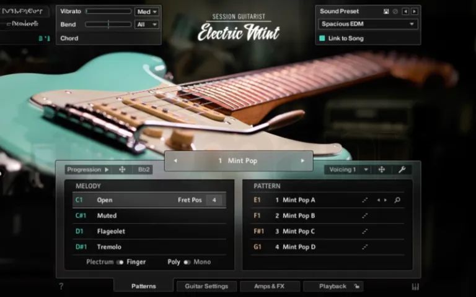
Task: Click the Progression play button
Action: [x=107, y=170]
